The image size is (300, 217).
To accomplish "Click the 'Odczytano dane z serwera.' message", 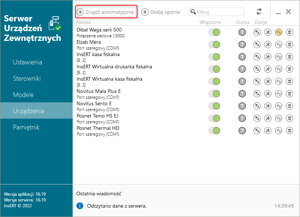I will click(117, 206).
